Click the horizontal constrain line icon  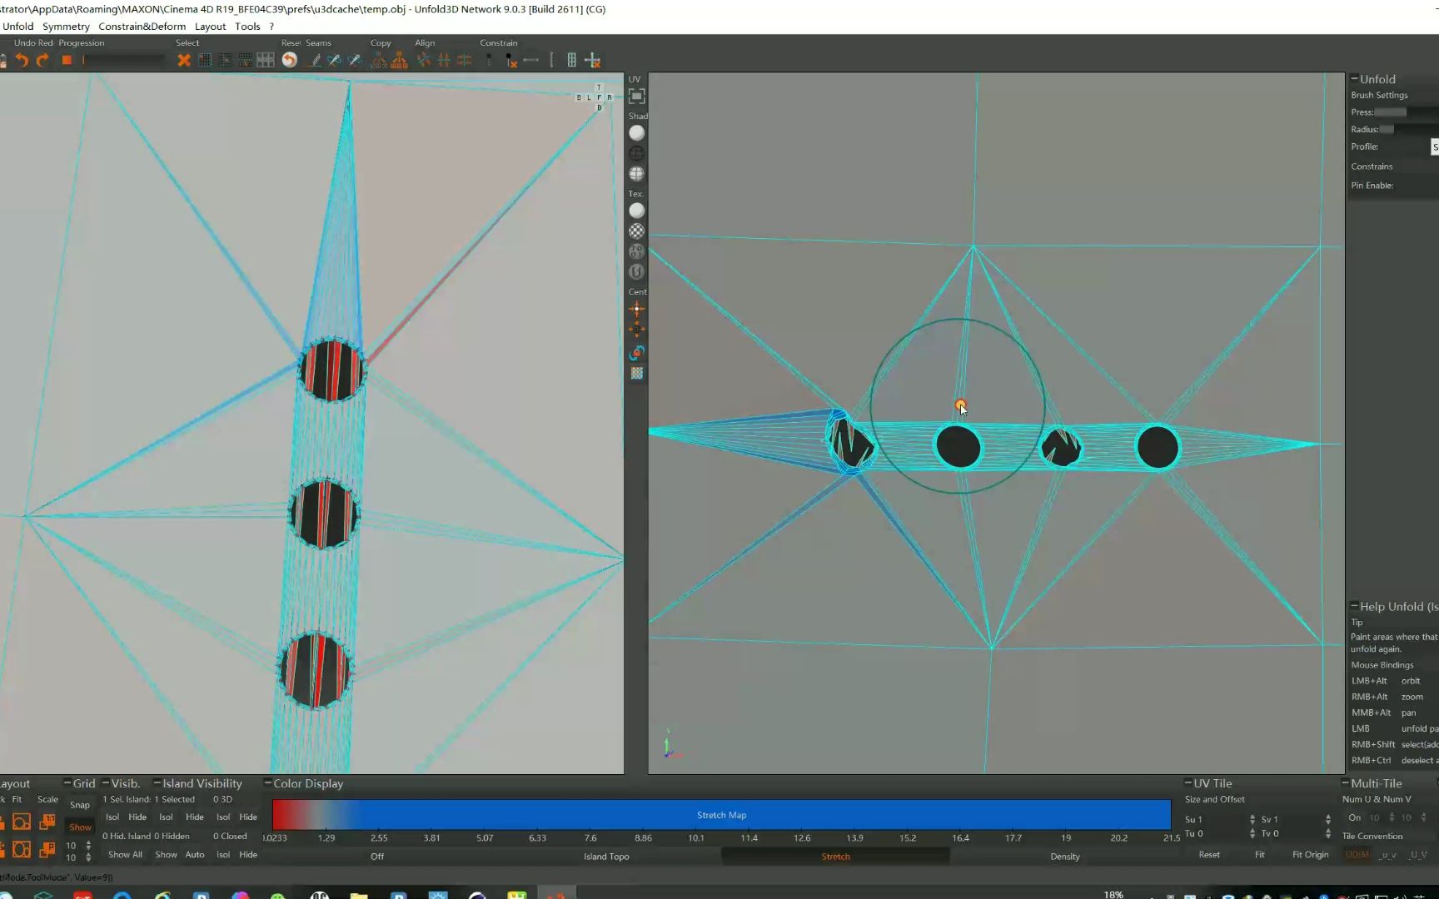pyautogui.click(x=531, y=60)
